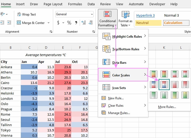Expand Orientation dropdown arrow
This screenshot has height=138, width=191.
[x=7, y=14]
